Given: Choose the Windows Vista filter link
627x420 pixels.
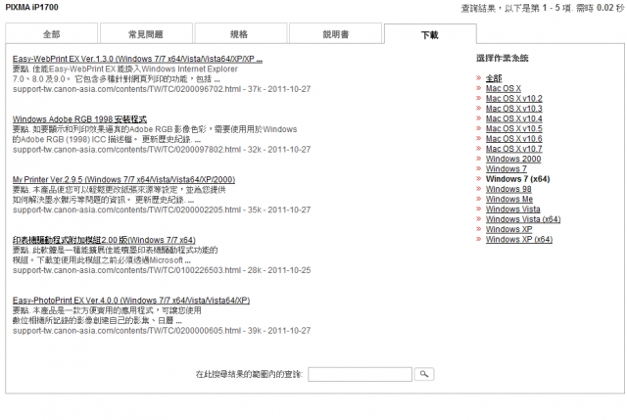Looking at the screenshot, I should (513, 209).
